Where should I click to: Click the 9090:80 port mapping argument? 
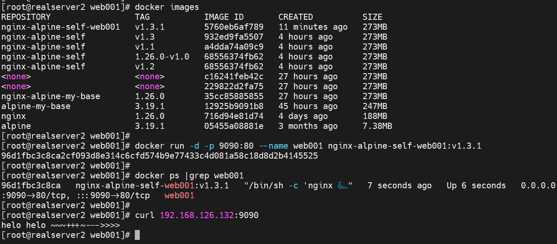[236, 146]
